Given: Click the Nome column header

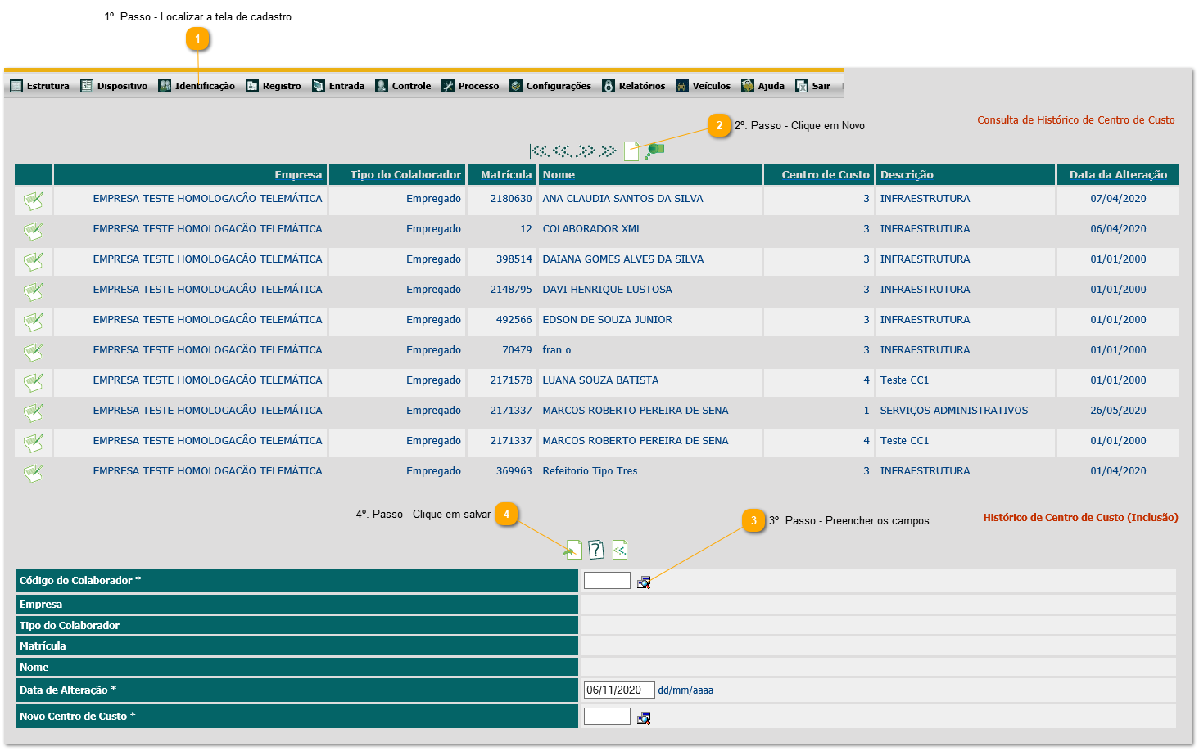Looking at the screenshot, I should point(650,174).
